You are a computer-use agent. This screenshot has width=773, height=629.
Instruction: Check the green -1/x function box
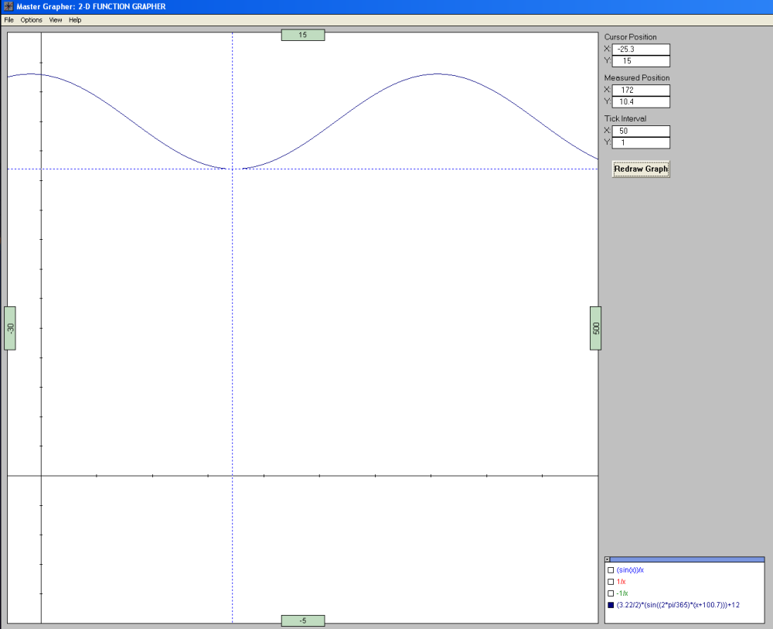coord(611,593)
